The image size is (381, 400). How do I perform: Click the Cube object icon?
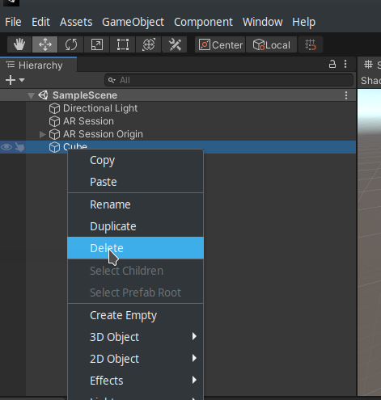pyautogui.click(x=54, y=147)
